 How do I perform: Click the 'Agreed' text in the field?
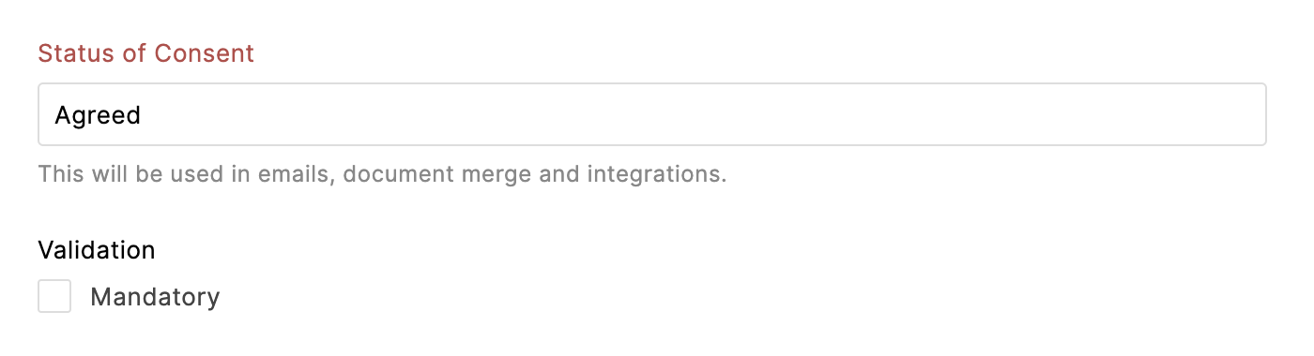click(98, 115)
